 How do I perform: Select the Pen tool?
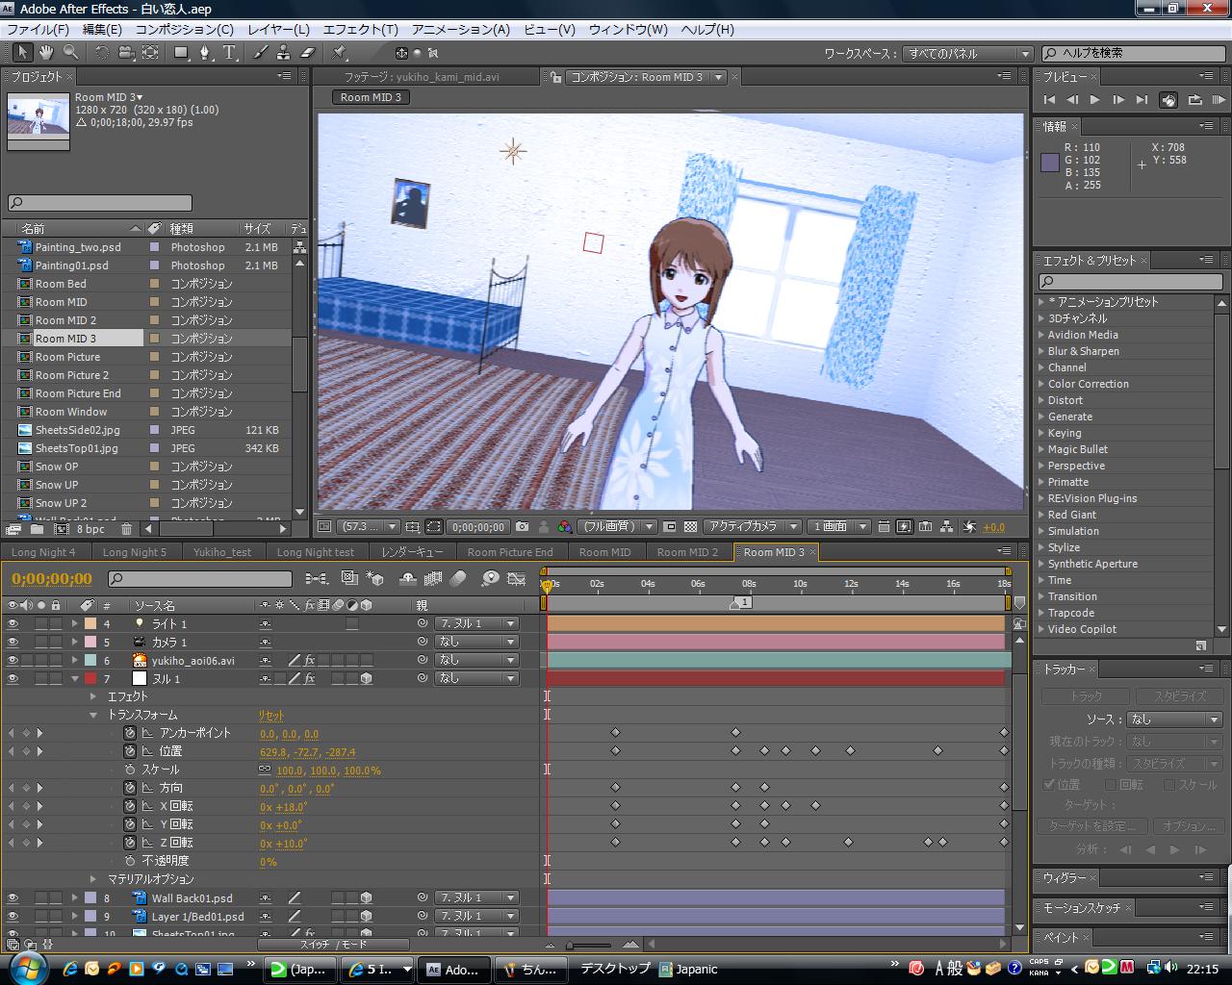click(x=205, y=52)
